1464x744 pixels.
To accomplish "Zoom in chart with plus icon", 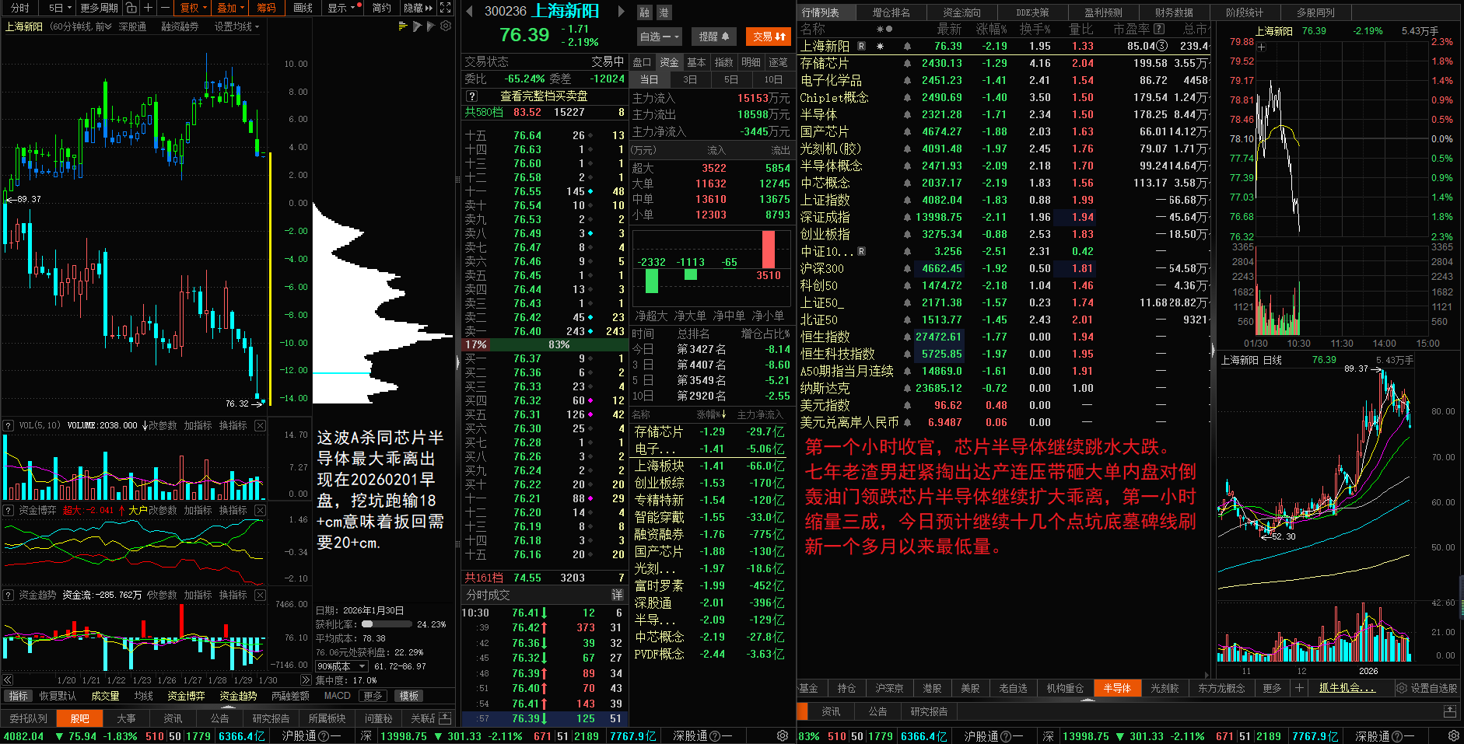I will click(148, 8).
